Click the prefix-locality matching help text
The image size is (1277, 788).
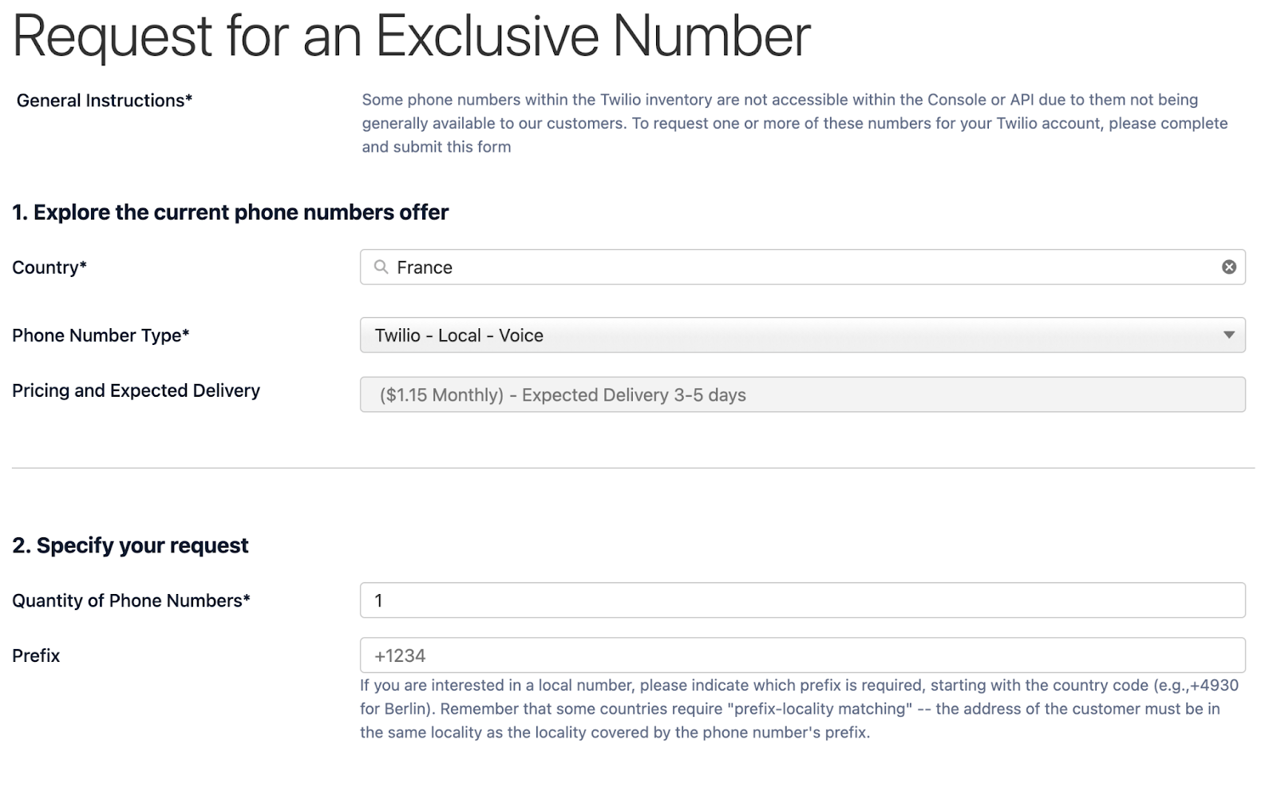799,709
